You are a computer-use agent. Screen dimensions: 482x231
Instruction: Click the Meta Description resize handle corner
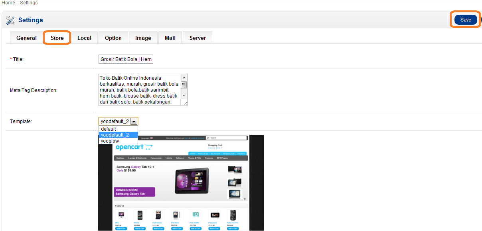184,103
